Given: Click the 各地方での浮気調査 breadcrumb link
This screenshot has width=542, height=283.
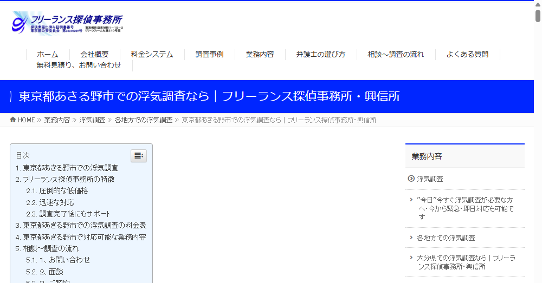Looking at the screenshot, I should coord(143,120).
